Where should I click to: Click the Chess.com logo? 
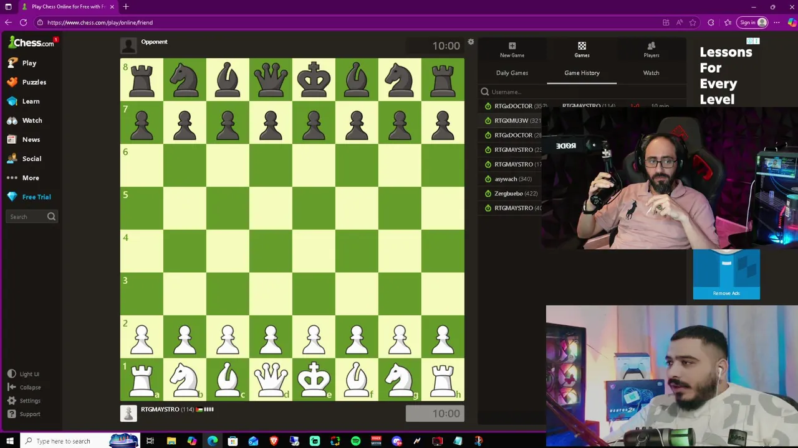31,42
